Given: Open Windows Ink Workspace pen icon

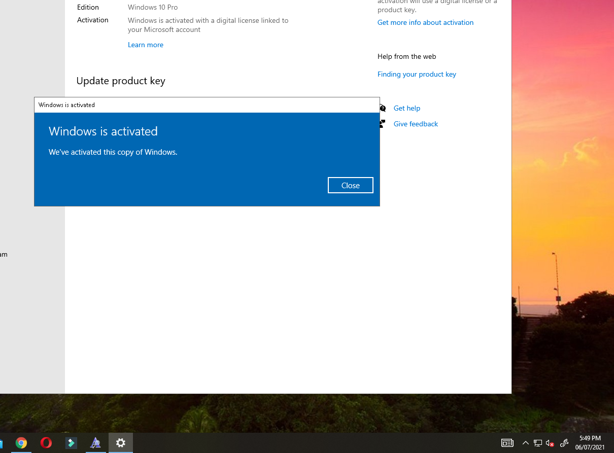Looking at the screenshot, I should 564,443.
